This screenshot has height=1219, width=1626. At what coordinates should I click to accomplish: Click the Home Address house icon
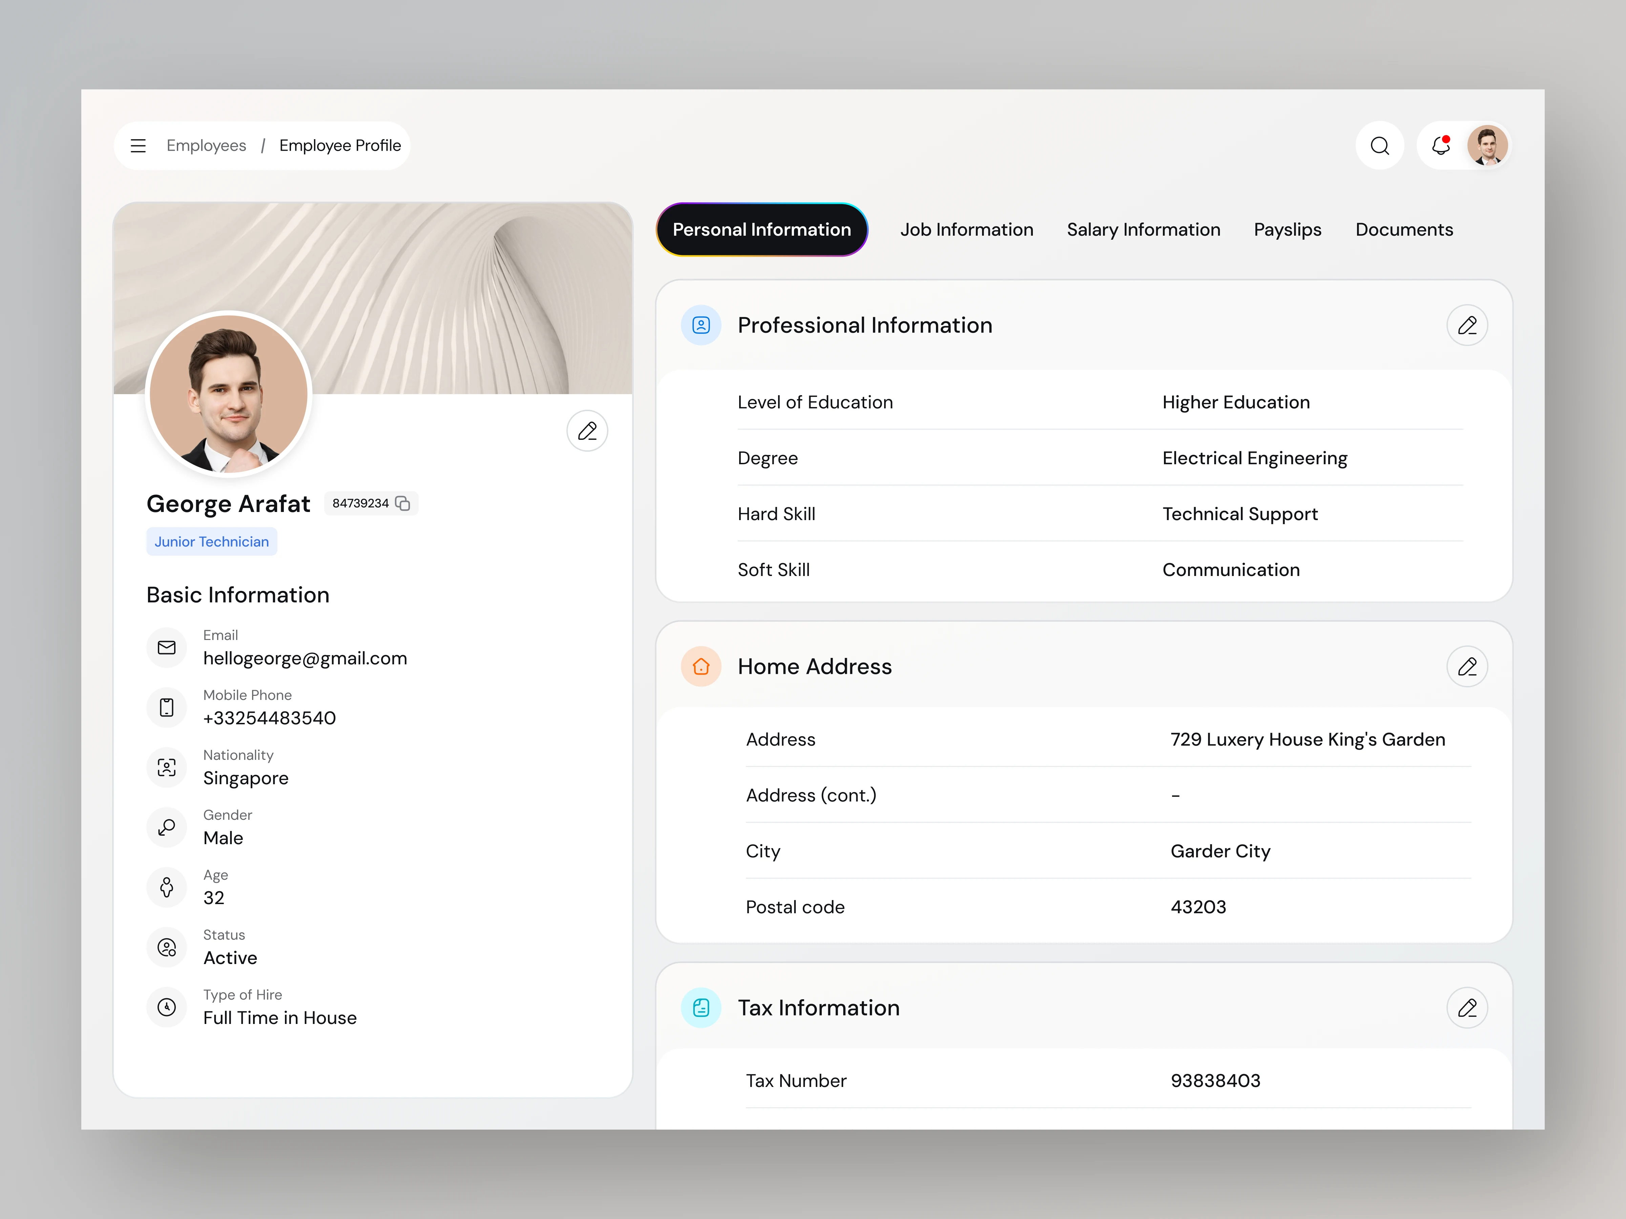[x=701, y=666]
